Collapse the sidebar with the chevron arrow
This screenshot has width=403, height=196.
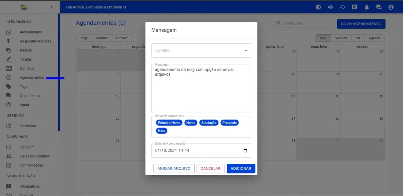coord(52,7)
